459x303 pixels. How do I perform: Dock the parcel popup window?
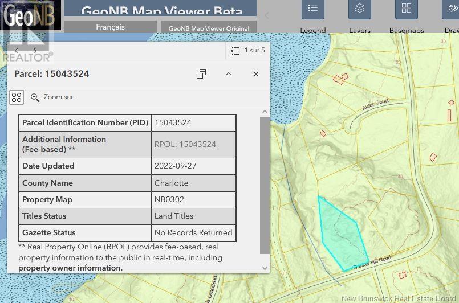click(x=201, y=74)
